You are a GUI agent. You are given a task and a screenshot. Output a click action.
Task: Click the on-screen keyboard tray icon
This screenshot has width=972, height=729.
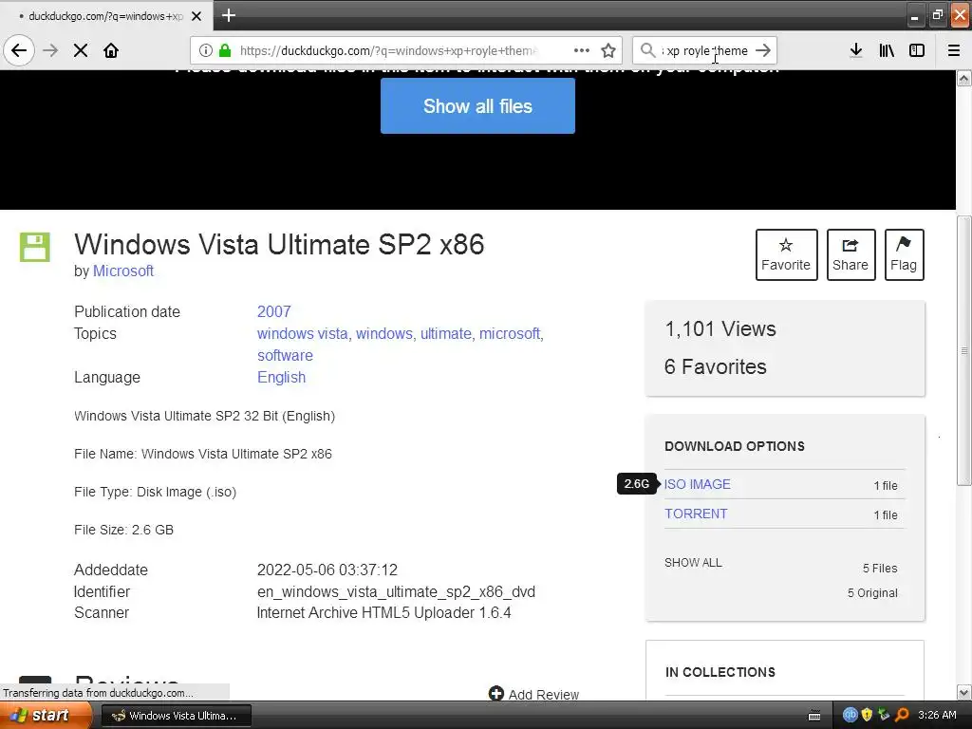click(x=814, y=716)
